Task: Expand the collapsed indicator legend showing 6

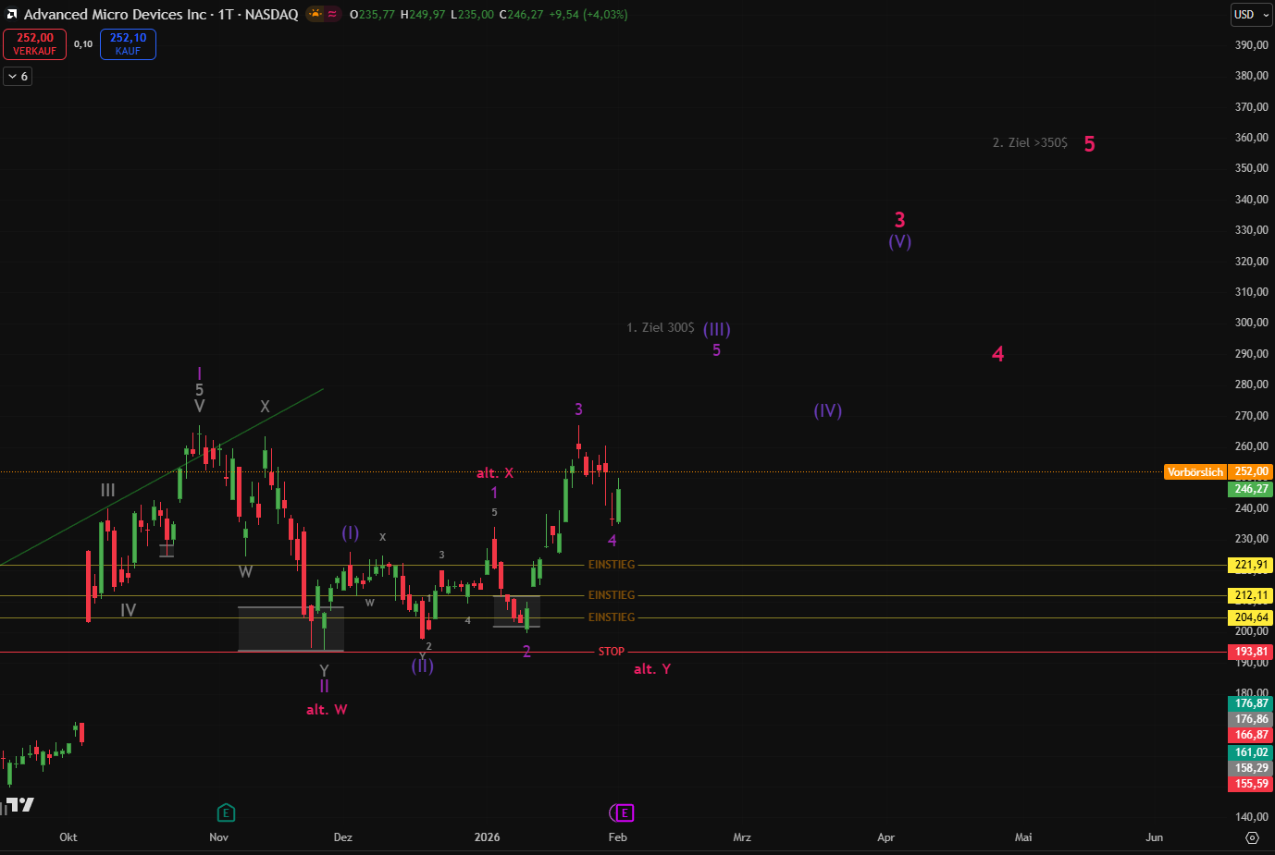Action: (x=18, y=77)
